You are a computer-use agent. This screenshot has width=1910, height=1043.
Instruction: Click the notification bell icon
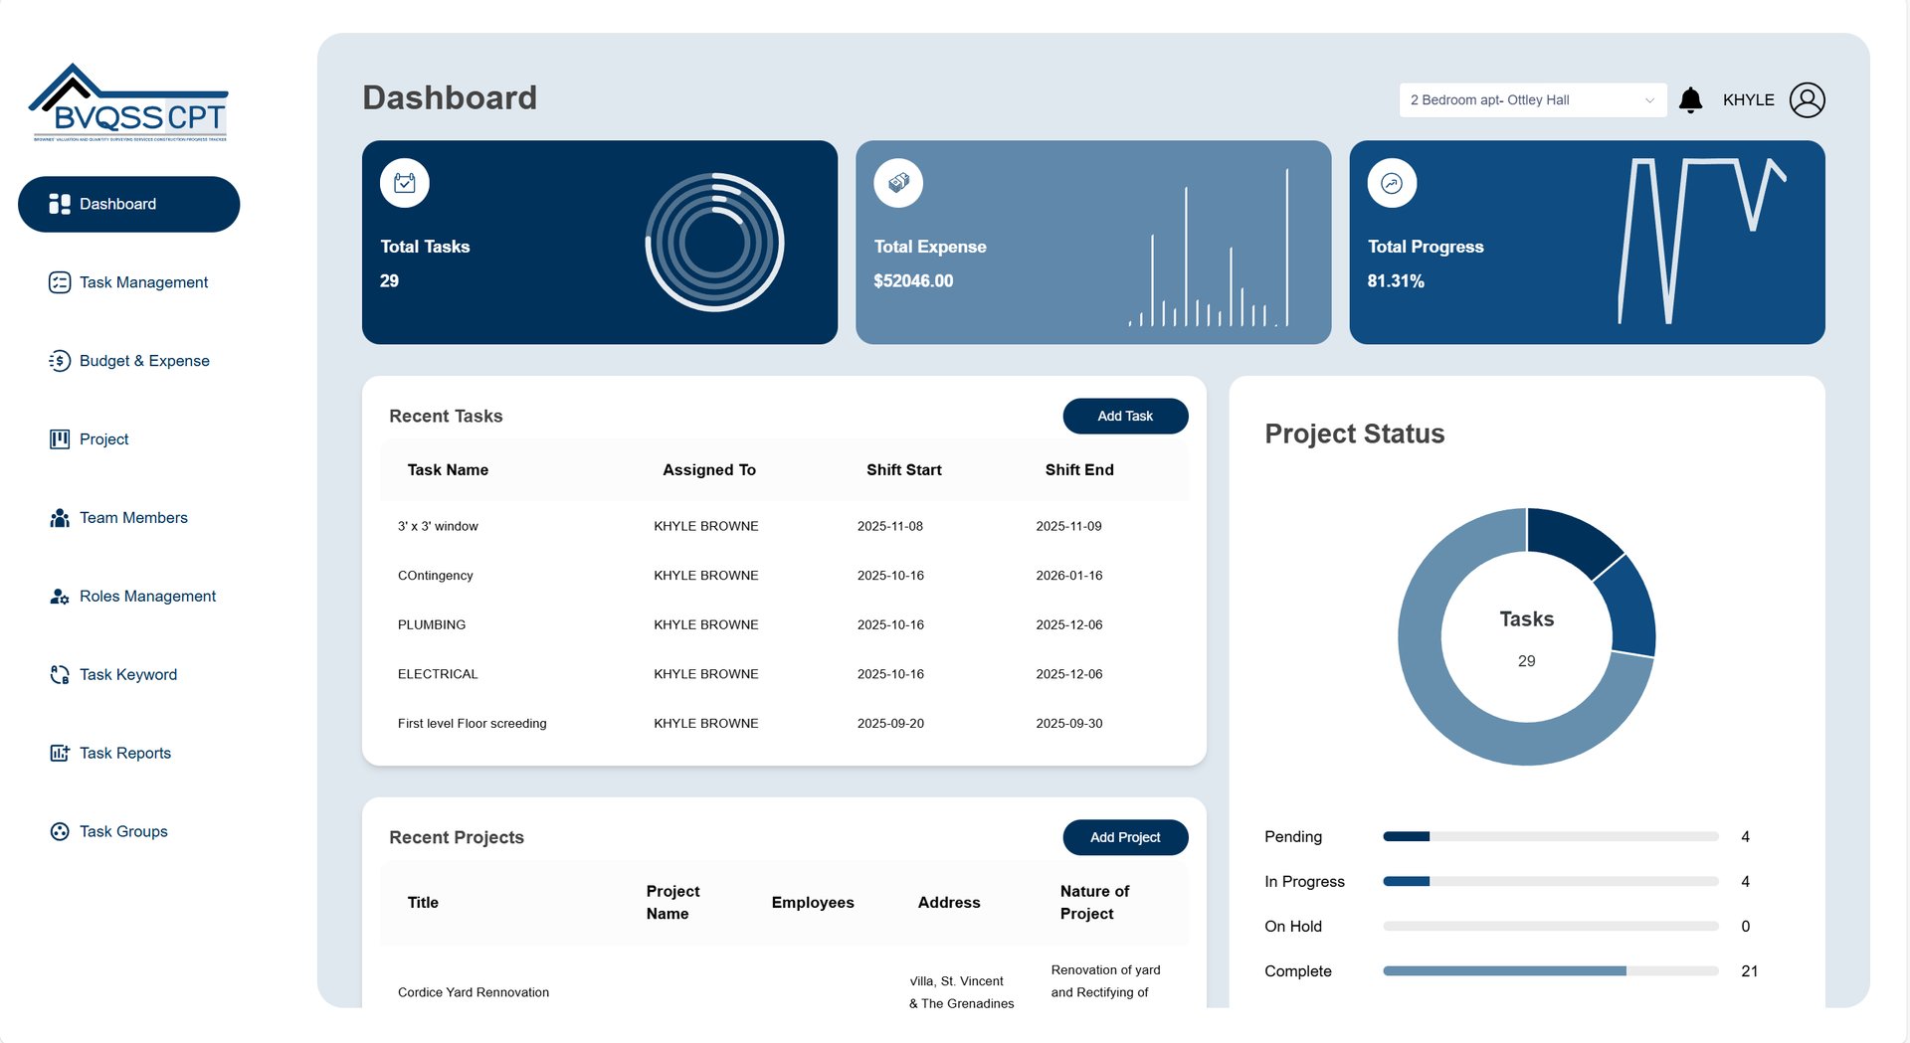(1690, 100)
